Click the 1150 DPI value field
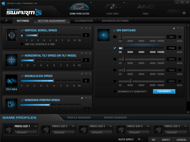Image resolution: width=190 pixels, height=142 pixels. pos(172,48)
